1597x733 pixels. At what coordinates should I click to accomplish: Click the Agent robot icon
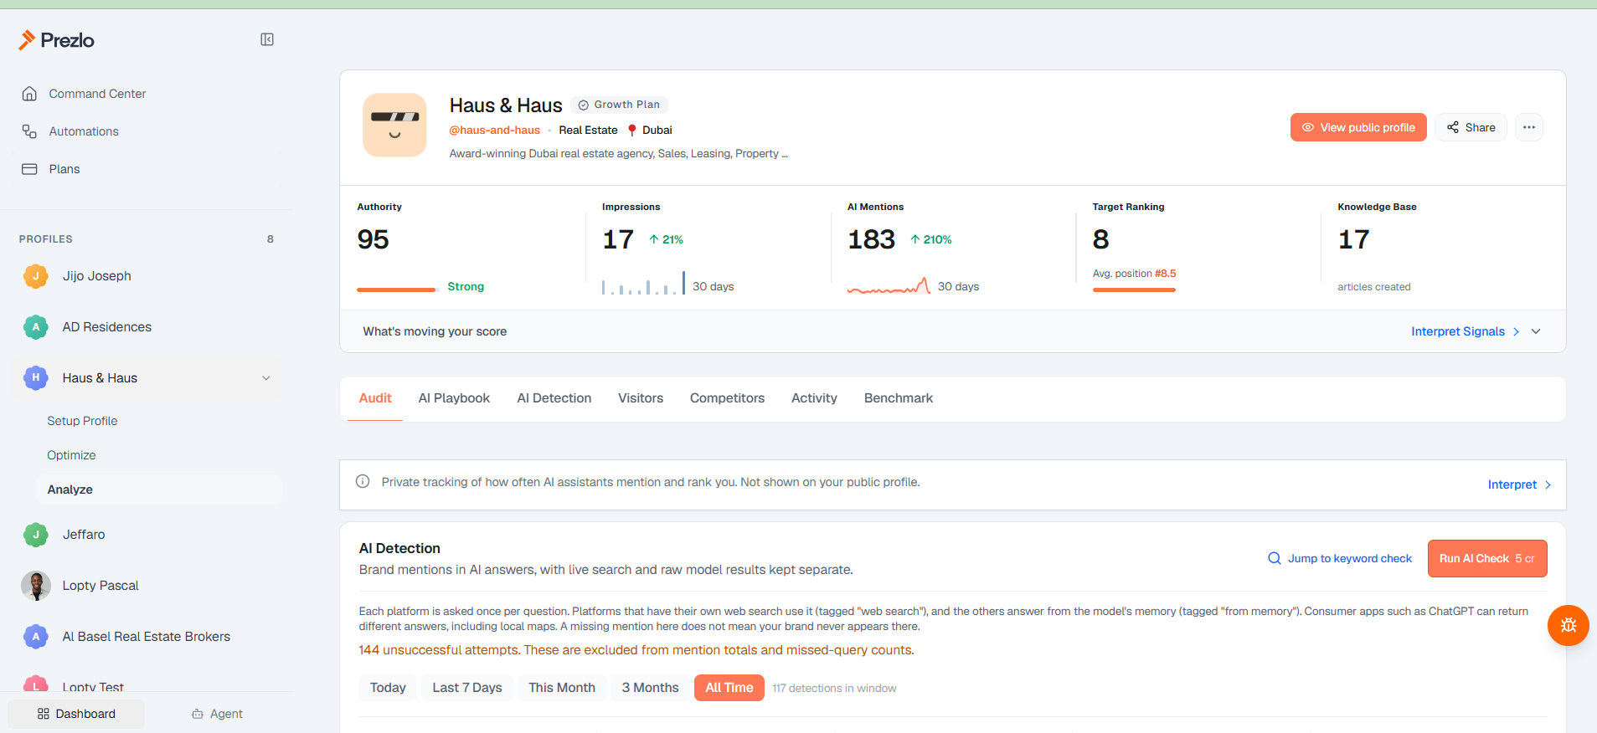pyautogui.click(x=198, y=714)
